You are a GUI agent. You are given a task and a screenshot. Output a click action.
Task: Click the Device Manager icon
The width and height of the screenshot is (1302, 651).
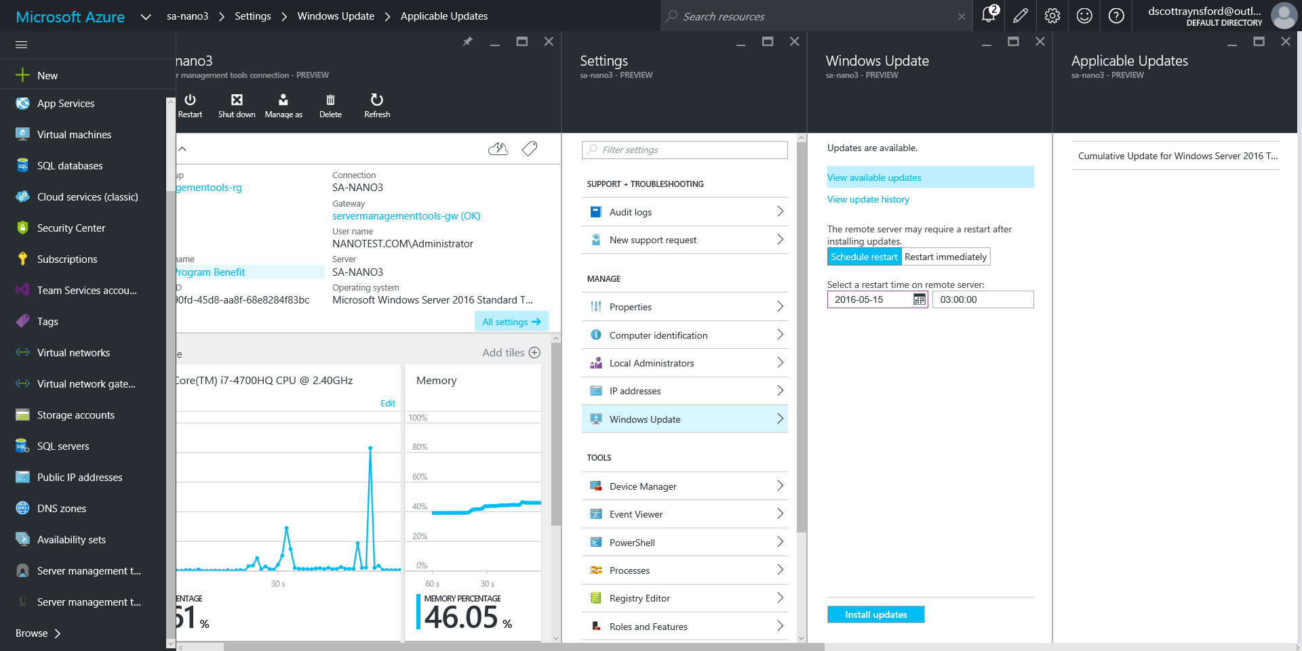pos(596,486)
